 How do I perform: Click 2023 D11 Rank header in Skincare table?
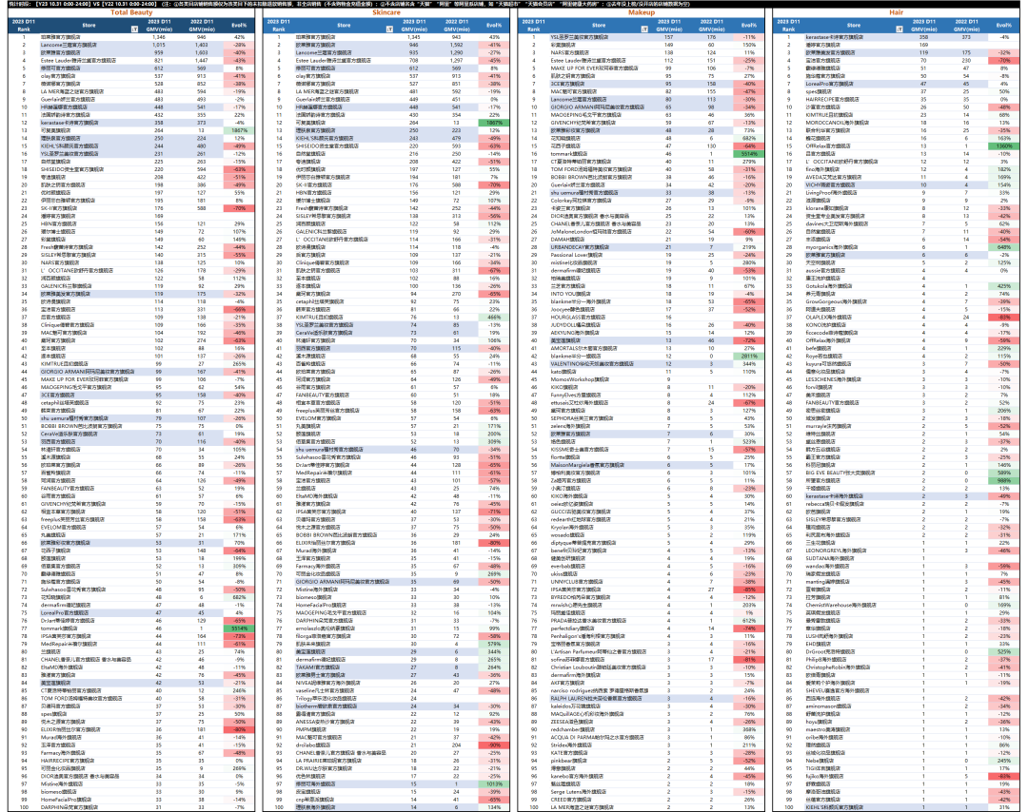tap(279, 26)
